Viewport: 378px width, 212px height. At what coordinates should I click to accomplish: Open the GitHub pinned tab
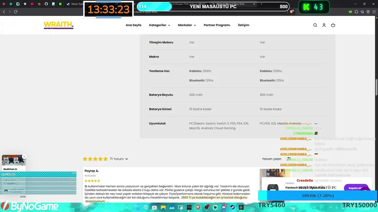tap(46, 4)
